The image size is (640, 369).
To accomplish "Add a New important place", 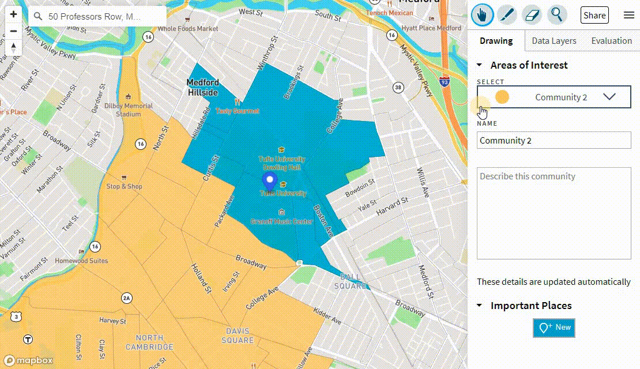I will click(x=554, y=327).
